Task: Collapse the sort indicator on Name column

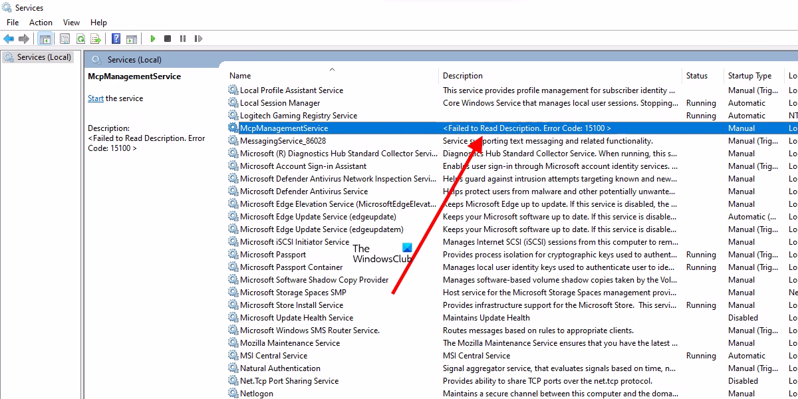Action: pos(332,68)
